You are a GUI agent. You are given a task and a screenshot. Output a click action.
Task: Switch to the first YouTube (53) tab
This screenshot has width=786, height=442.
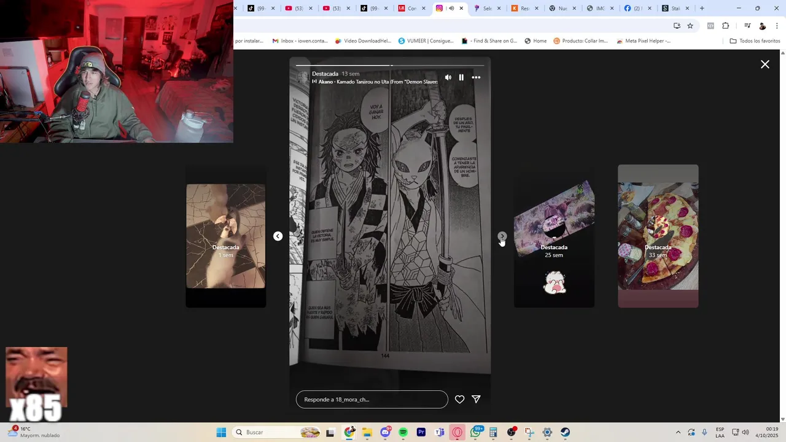tap(300, 8)
